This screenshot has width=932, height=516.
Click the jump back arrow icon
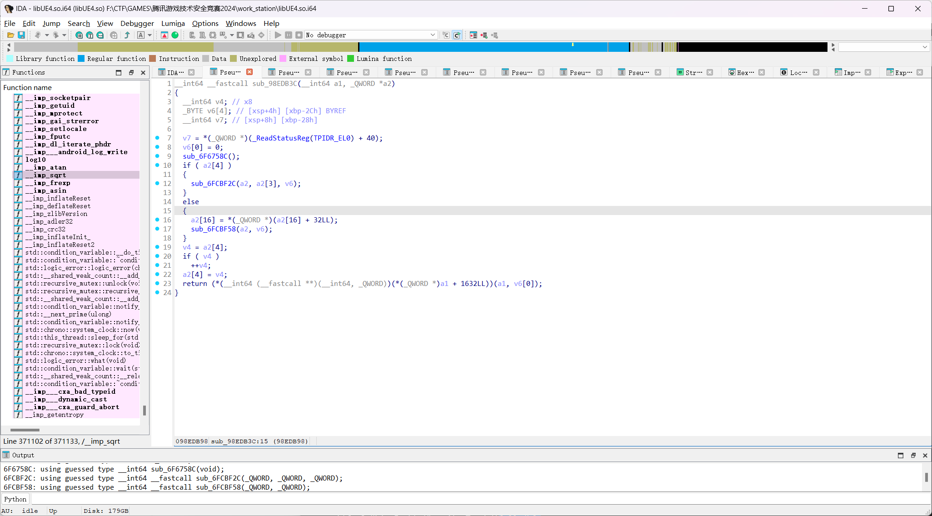click(38, 35)
